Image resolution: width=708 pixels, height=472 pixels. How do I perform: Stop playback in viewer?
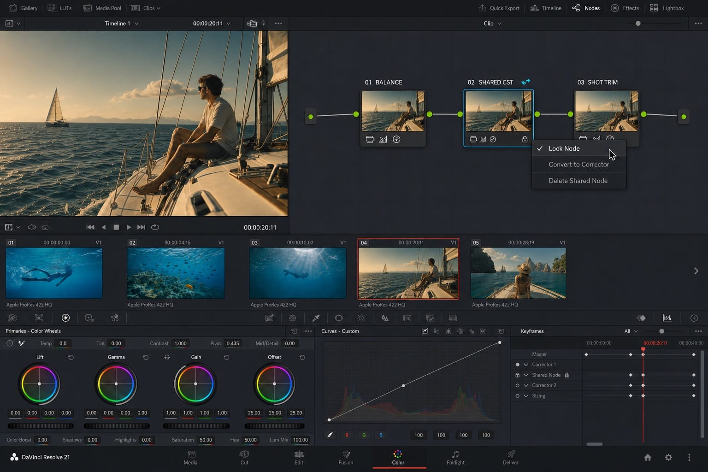[x=116, y=227]
